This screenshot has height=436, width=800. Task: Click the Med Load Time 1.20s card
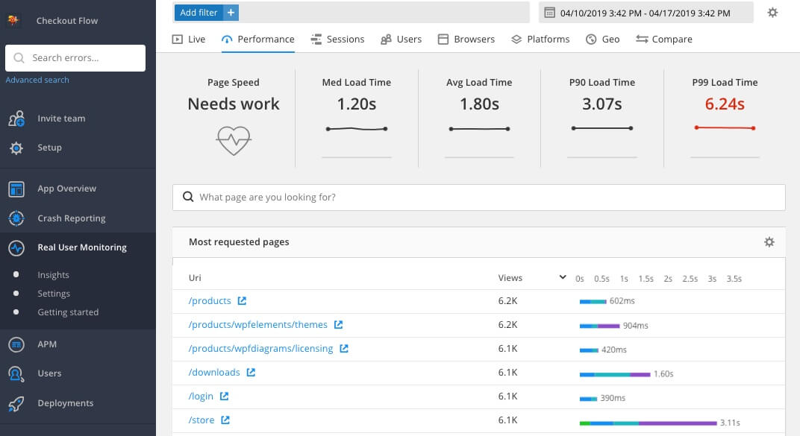coord(357,119)
